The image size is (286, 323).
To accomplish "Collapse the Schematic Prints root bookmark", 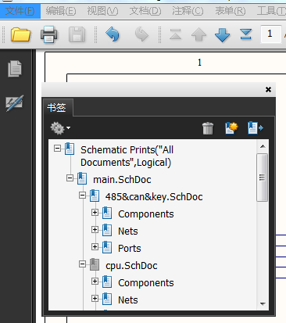I will 57,149.
